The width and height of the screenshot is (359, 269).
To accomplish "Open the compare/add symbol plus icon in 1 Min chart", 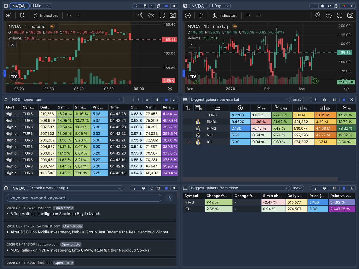I will tap(9, 16).
